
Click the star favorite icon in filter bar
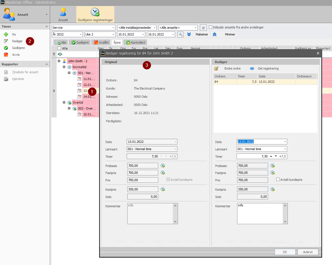click(x=203, y=28)
